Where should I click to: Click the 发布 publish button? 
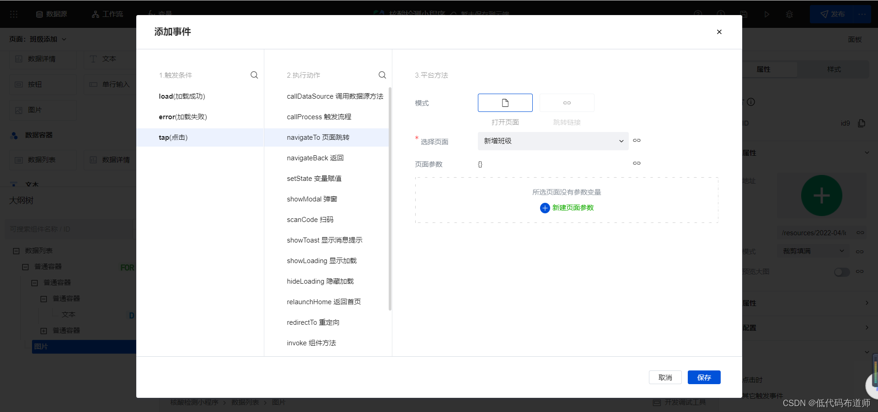tap(833, 14)
